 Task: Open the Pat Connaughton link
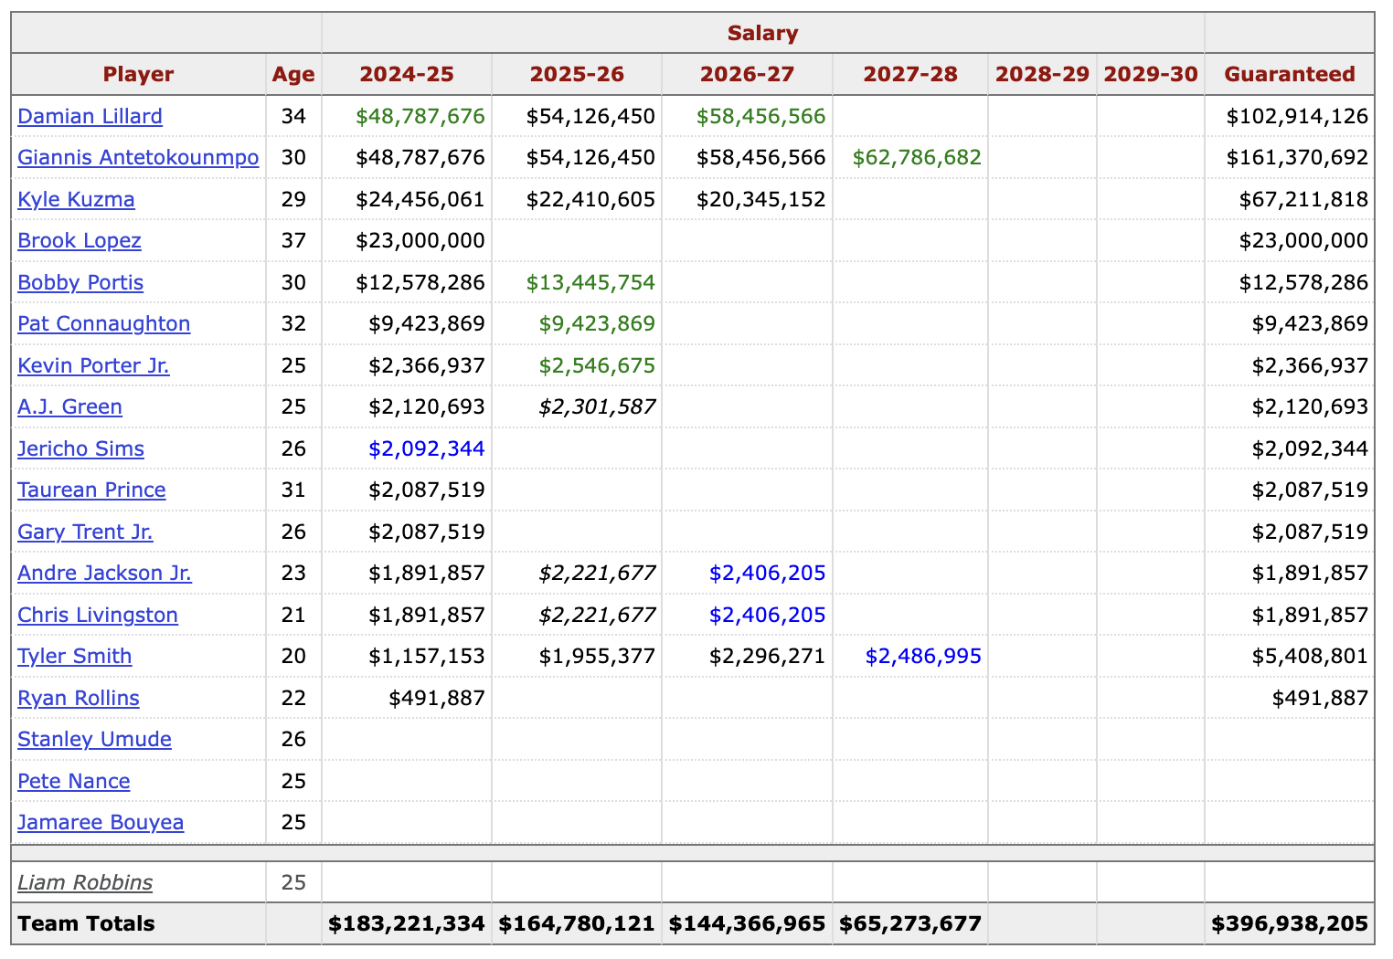coord(104,323)
